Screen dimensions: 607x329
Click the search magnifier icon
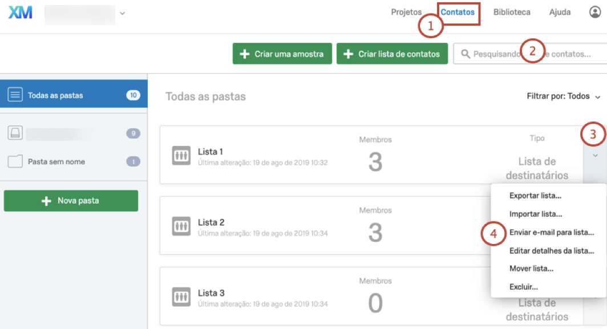pyautogui.click(x=466, y=54)
